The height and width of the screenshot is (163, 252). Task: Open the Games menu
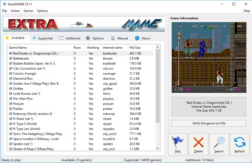coord(28,11)
